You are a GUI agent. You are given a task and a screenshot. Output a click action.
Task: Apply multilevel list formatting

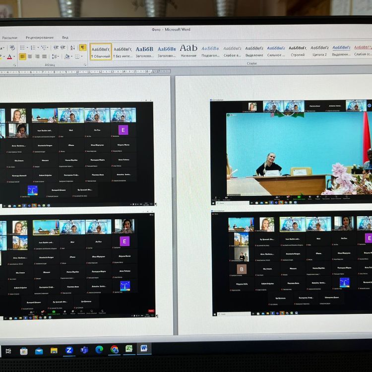pyautogui.click(x=44, y=48)
